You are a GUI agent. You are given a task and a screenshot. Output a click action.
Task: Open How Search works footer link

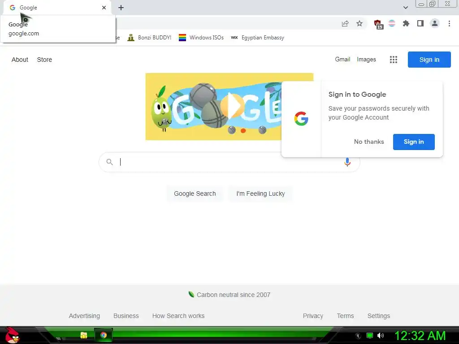(x=178, y=316)
